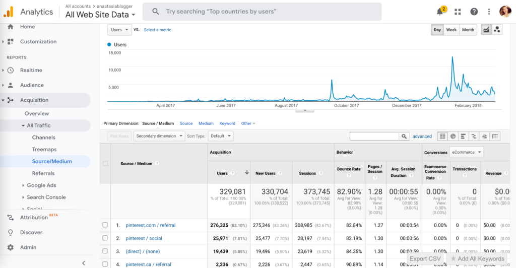Click the Home icon in sidebar
516x268 pixels.
coord(11,27)
